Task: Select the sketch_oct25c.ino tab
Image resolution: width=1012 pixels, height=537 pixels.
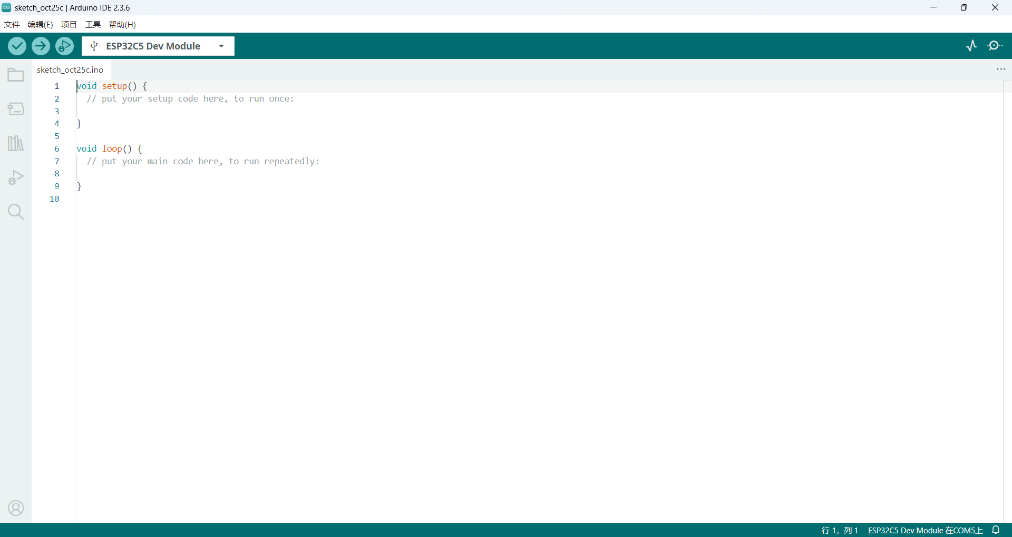Action: [x=70, y=70]
